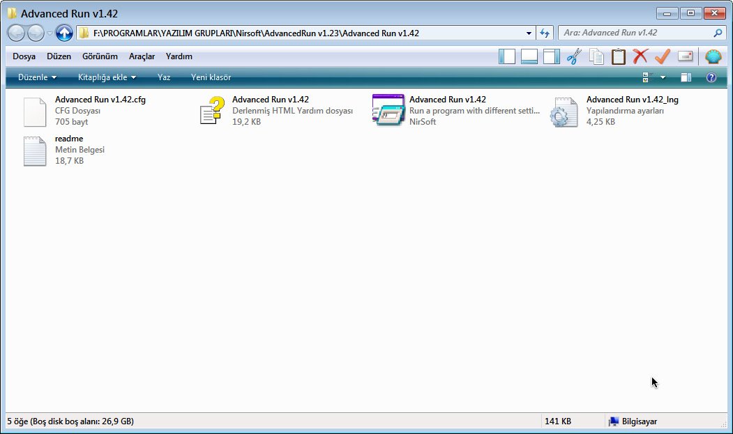This screenshot has width=733, height=434.
Task: Click the change view icon
Action: pyautogui.click(x=648, y=77)
